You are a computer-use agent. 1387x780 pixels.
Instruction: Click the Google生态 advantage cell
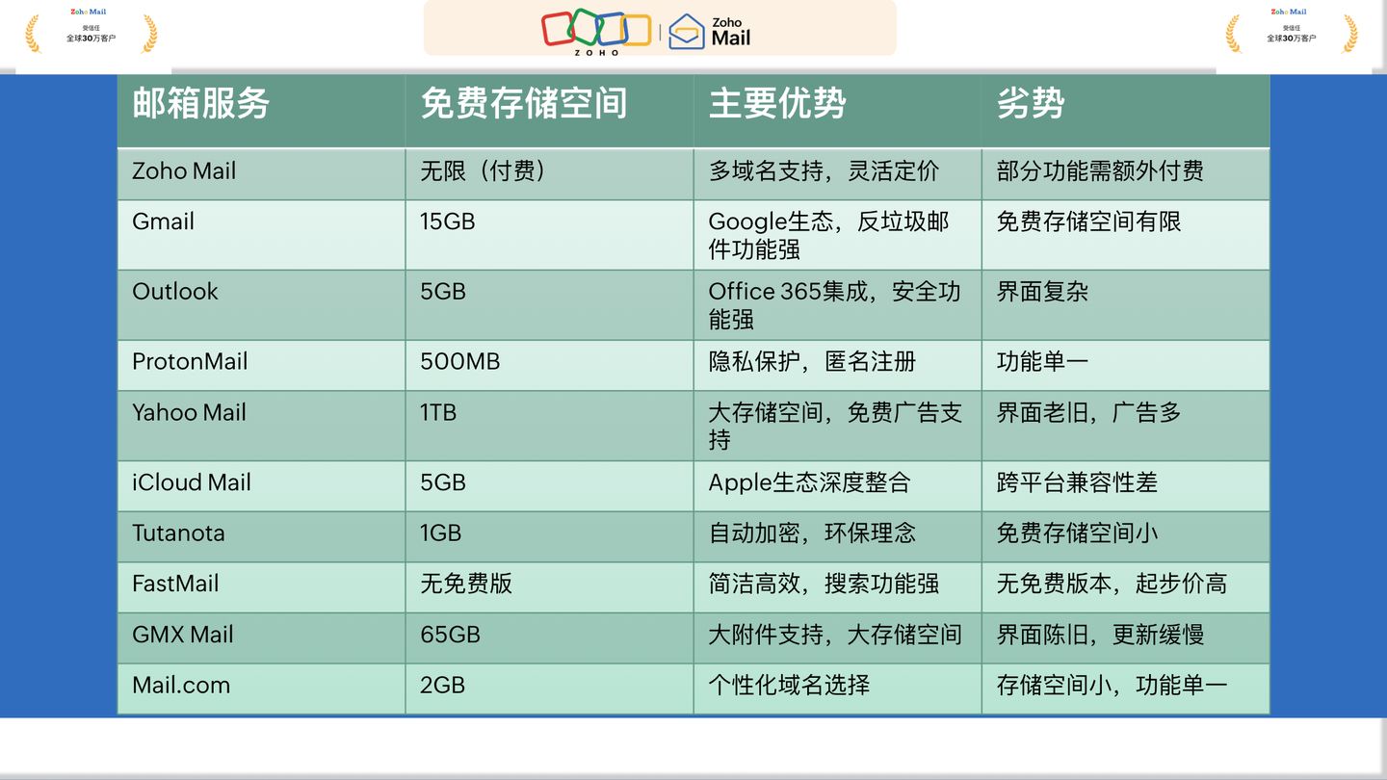click(837, 235)
